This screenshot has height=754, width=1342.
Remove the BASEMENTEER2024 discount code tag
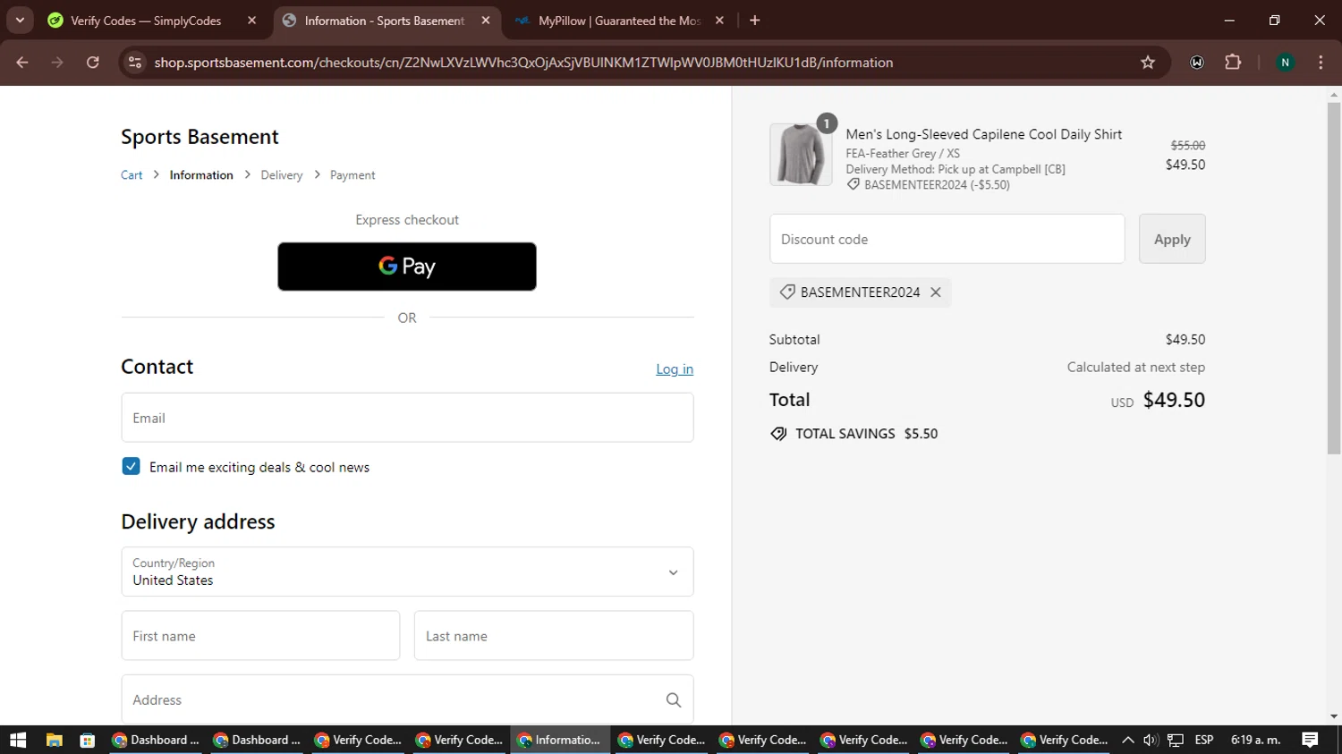coord(935,292)
